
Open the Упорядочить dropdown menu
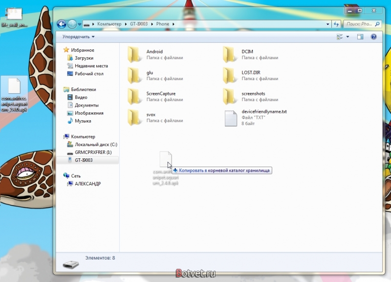point(78,37)
